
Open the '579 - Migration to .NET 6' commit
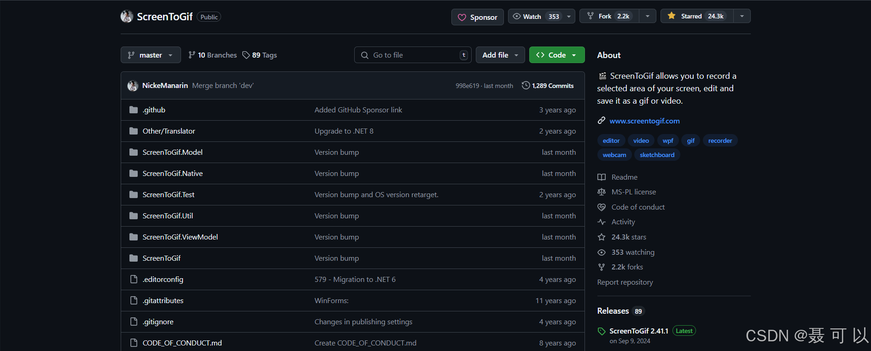tap(355, 279)
